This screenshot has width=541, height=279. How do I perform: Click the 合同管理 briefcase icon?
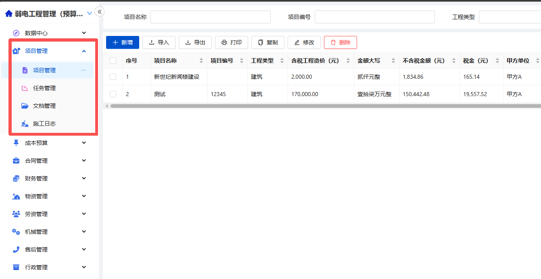click(x=15, y=160)
